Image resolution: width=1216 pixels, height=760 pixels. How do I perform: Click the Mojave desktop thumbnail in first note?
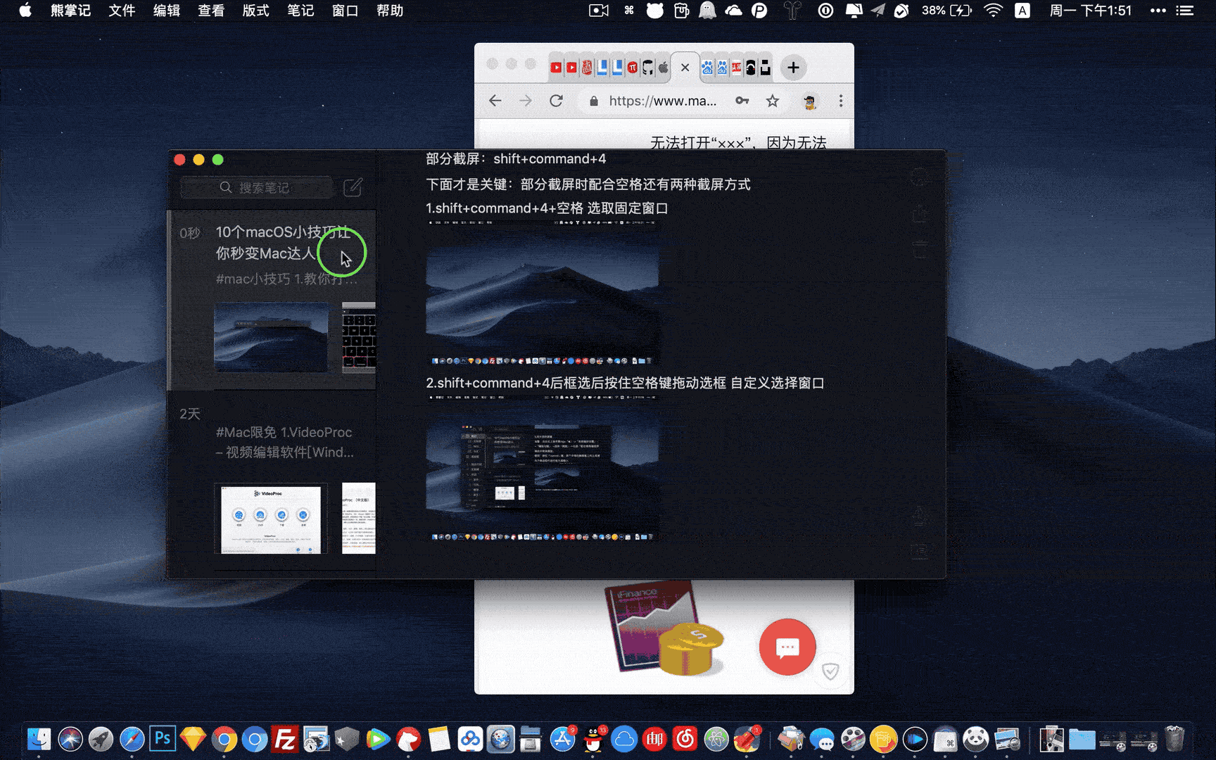[272, 337]
